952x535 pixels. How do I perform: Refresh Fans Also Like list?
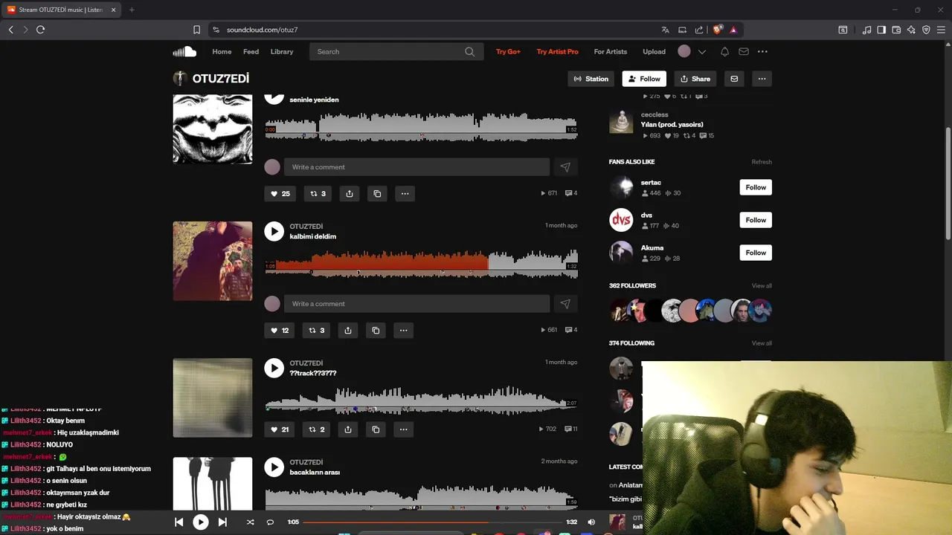[762, 162]
